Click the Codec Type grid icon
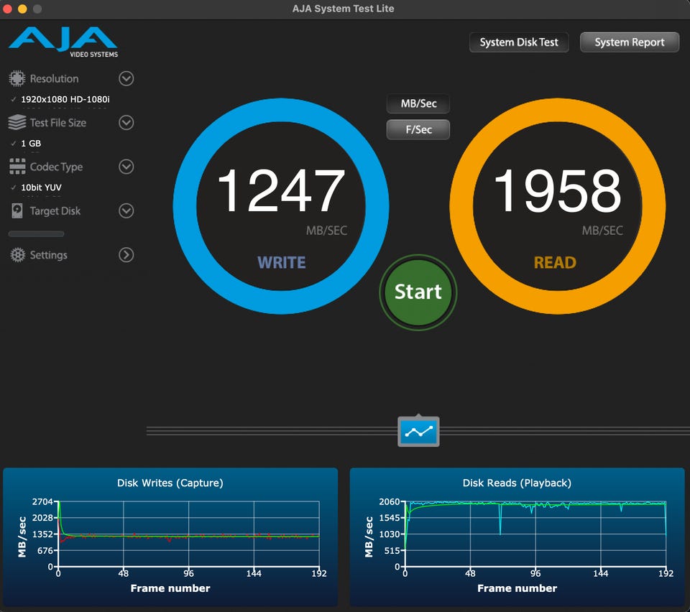This screenshot has height=612, width=690. pos(17,167)
